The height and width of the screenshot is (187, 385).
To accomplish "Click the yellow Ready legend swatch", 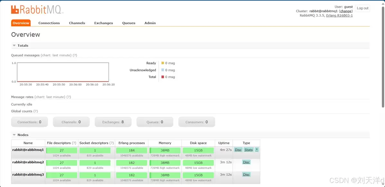I will click(x=163, y=63).
